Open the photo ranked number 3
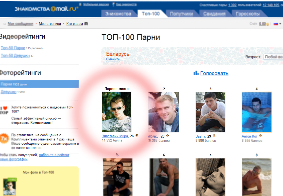283x196 pixels. coord(210,112)
